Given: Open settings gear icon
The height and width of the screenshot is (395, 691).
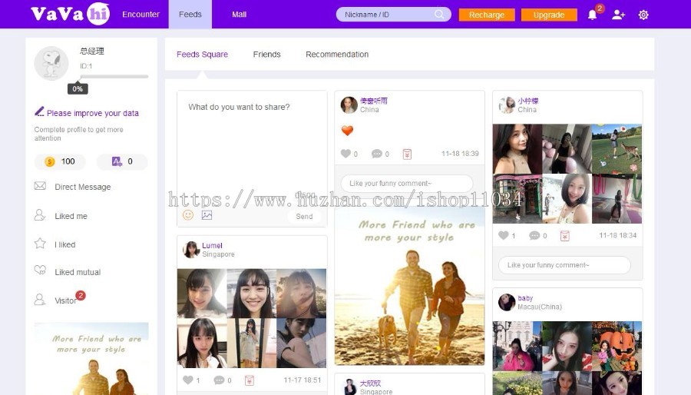Looking at the screenshot, I should pyautogui.click(x=643, y=15).
